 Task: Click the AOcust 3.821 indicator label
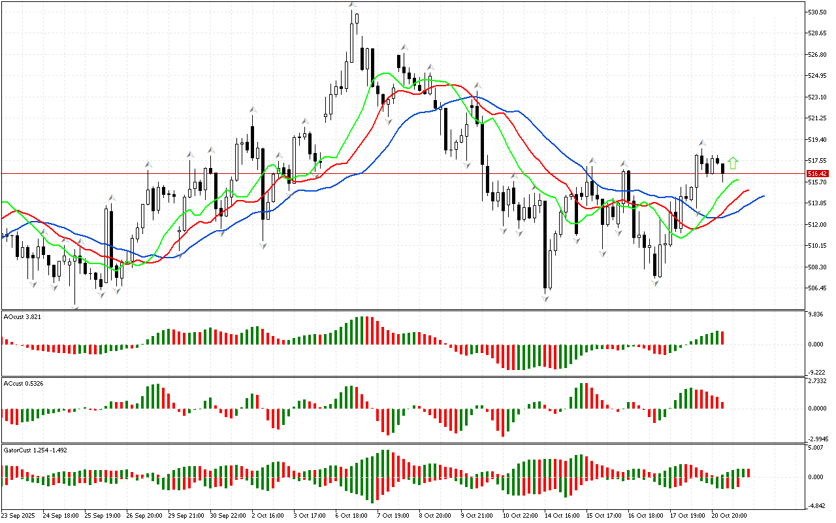click(22, 316)
